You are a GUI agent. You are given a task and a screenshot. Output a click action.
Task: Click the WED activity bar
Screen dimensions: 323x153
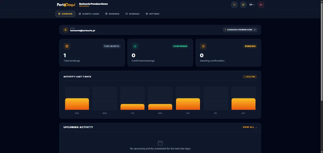pos(160,107)
